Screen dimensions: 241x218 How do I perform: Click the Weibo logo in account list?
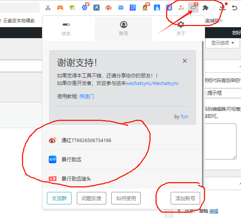(53, 140)
